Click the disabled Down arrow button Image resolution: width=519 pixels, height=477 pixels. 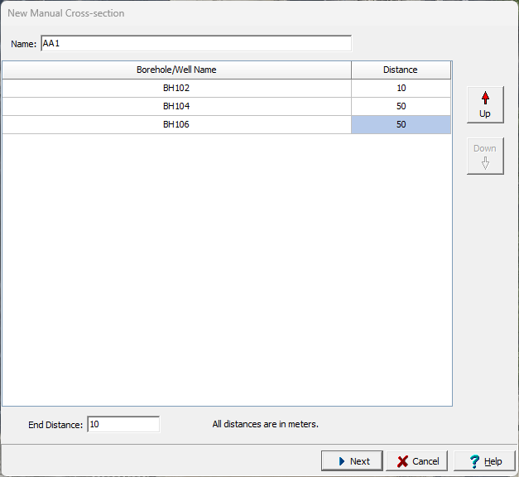pyautogui.click(x=485, y=156)
